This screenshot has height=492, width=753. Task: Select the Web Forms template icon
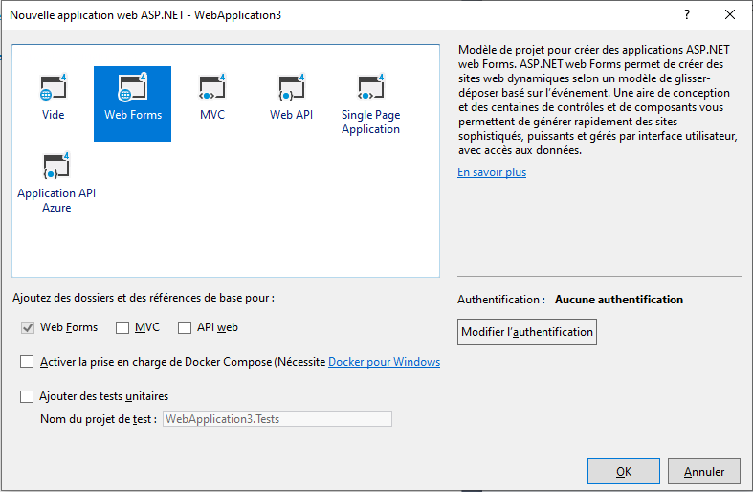point(132,89)
